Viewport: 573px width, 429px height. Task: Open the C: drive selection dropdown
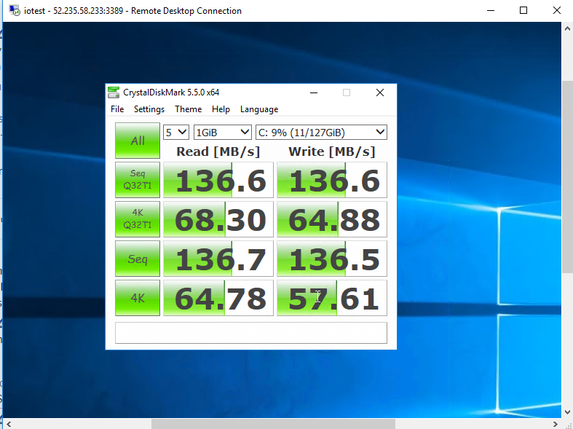pyautogui.click(x=321, y=132)
